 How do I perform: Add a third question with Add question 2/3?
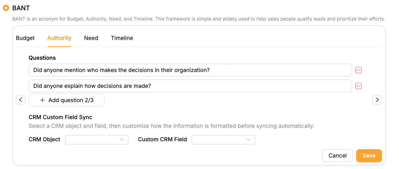tap(66, 100)
